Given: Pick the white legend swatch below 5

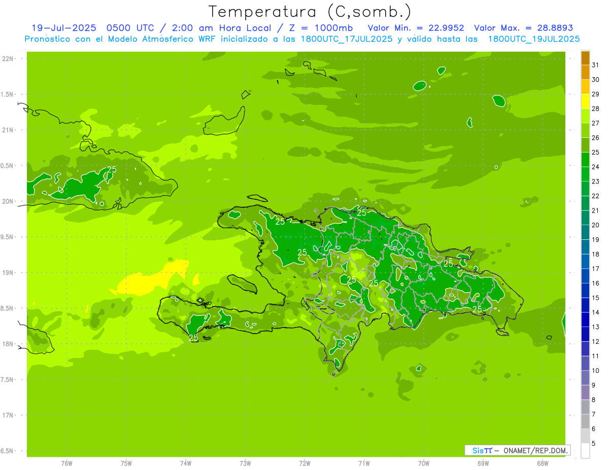Looking at the screenshot, I should [x=585, y=451].
